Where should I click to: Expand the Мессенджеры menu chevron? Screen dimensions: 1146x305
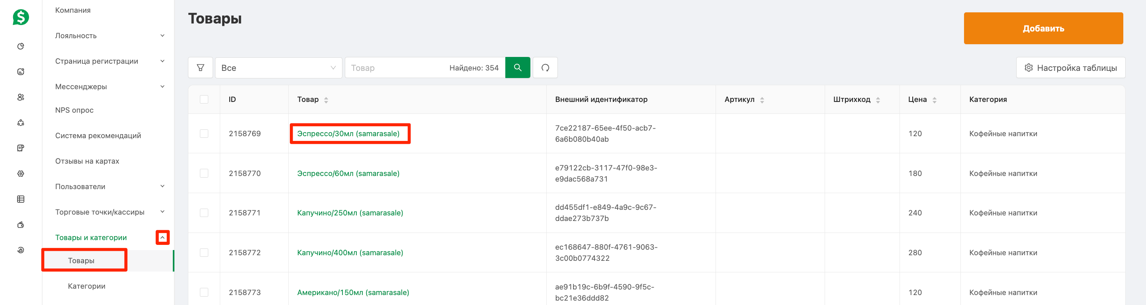coord(162,86)
